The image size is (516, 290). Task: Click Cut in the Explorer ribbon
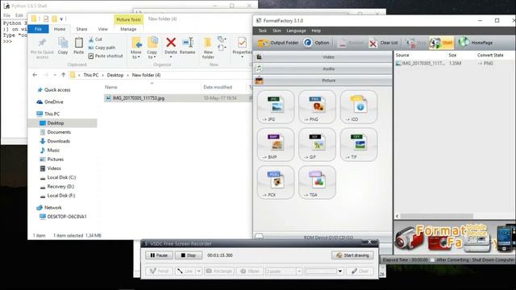95,39
